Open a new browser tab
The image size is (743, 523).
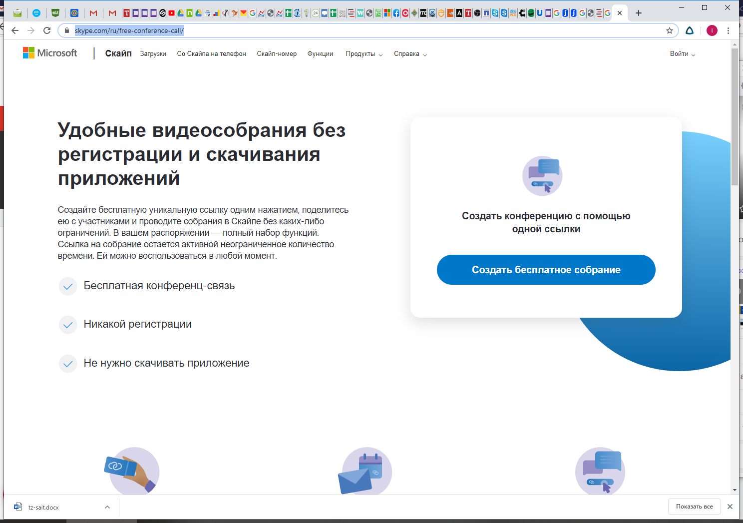tap(639, 13)
